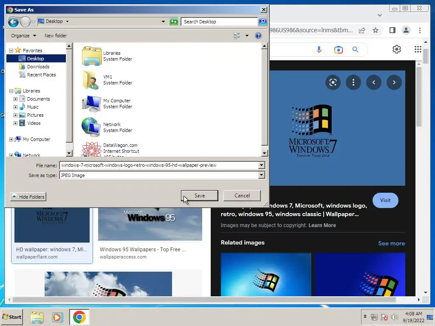435x326 pixels.
Task: Click the Search Desktop field
Action: [x=219, y=22]
